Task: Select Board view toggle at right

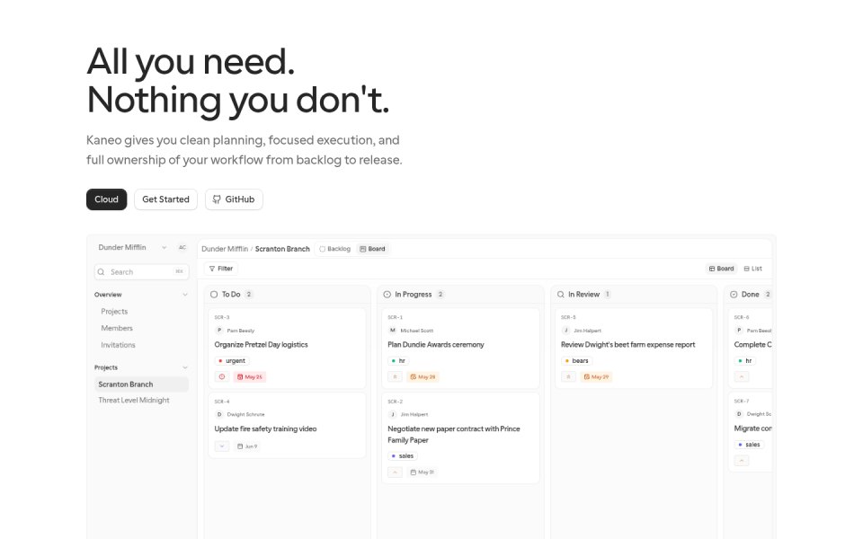Action: pyautogui.click(x=722, y=269)
